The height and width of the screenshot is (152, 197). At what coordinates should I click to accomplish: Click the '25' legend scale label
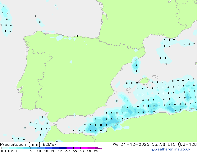(x=60, y=151)
